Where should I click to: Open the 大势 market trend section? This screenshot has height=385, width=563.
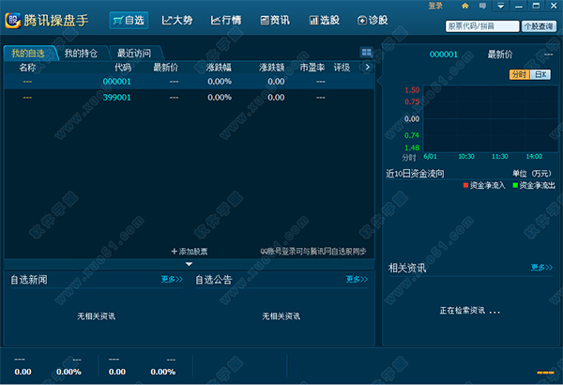(x=177, y=21)
